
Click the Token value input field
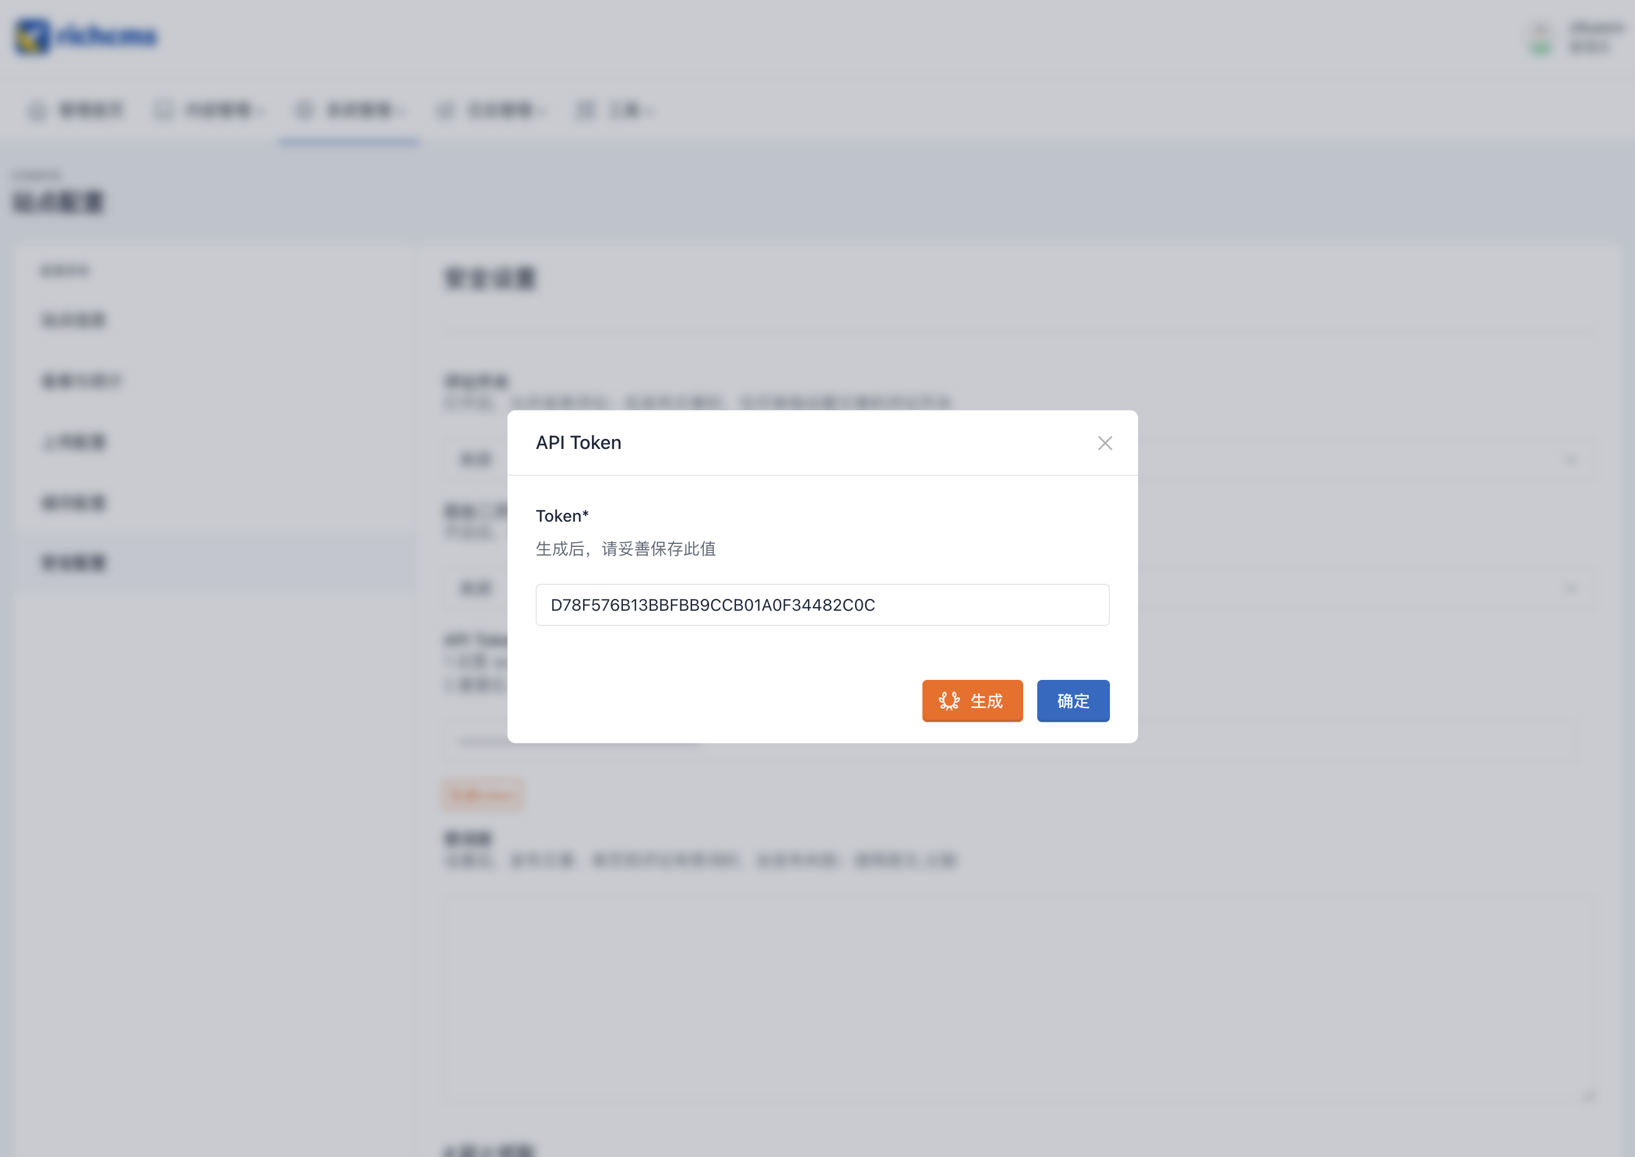pos(823,605)
